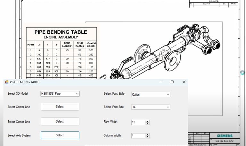
Task: Open the Select Font Style dropdown
Action: [151, 94]
